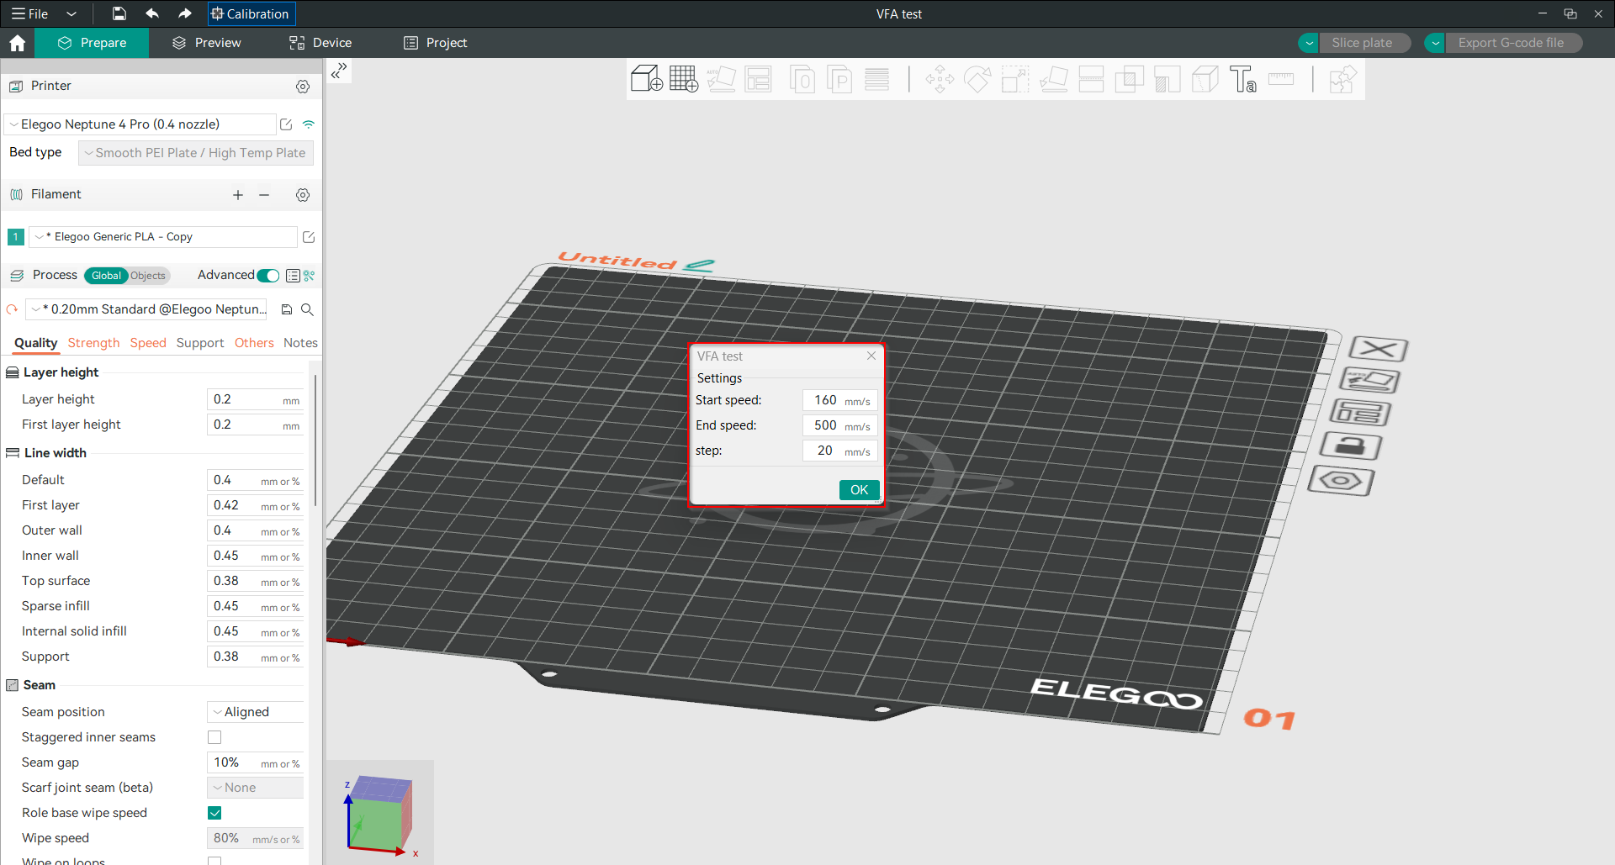Click the Auto orient toolbar icon

721,79
